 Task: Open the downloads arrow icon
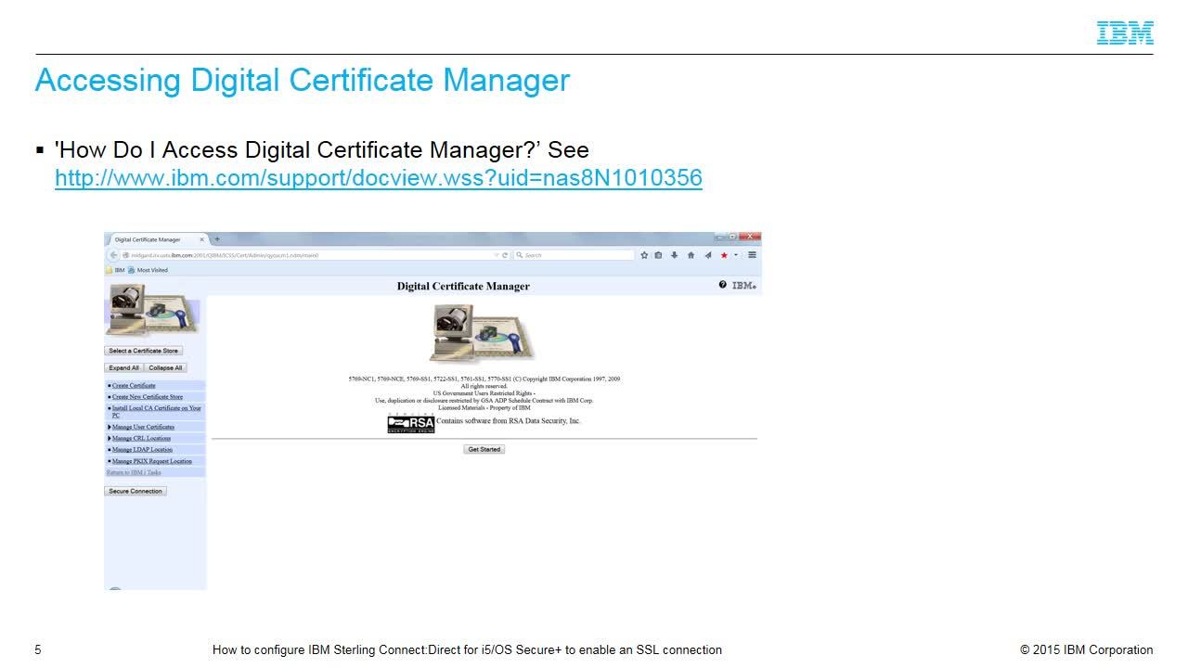[x=675, y=255]
